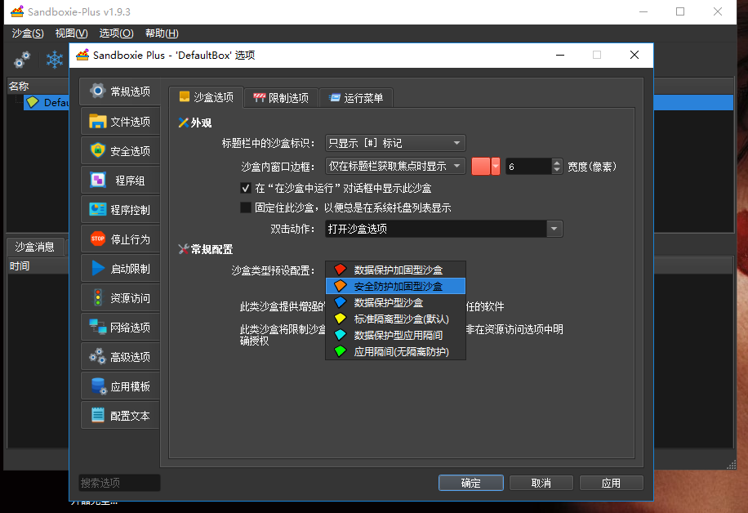Select yellow-diamond 标准隔离型沙盒(默认) option
The height and width of the screenshot is (513, 748).
click(x=395, y=319)
